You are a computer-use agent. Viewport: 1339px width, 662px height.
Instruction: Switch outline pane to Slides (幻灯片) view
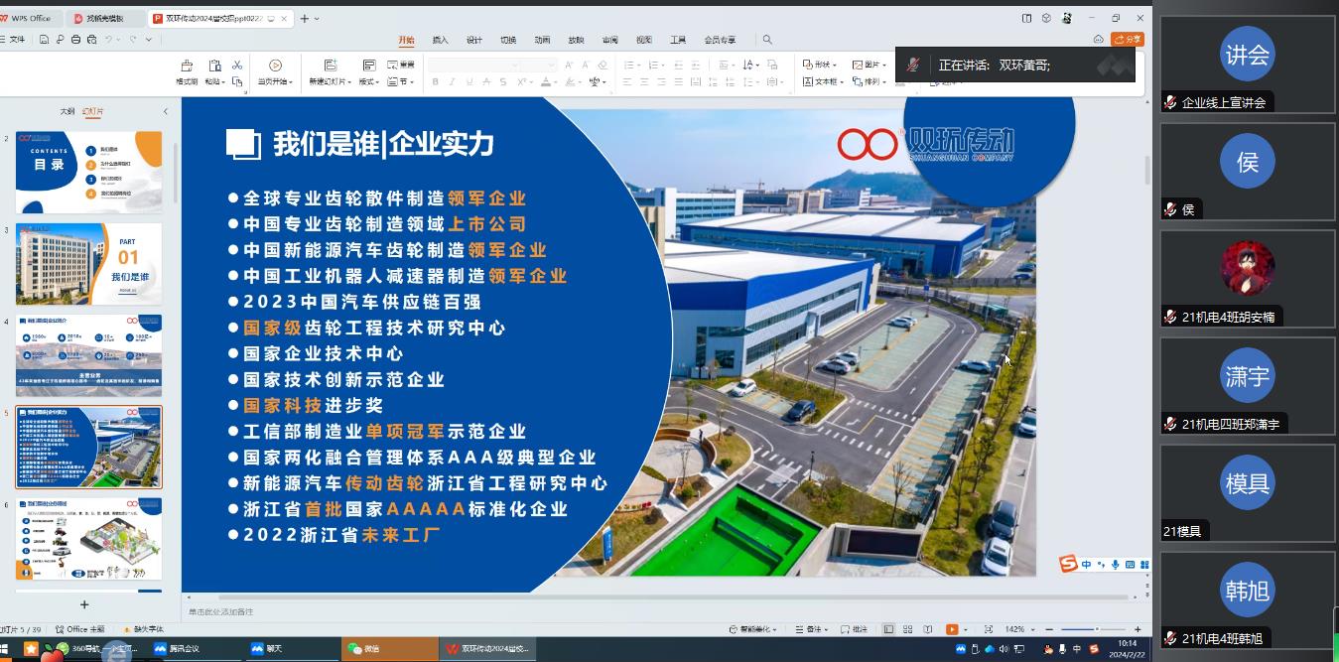point(92,112)
